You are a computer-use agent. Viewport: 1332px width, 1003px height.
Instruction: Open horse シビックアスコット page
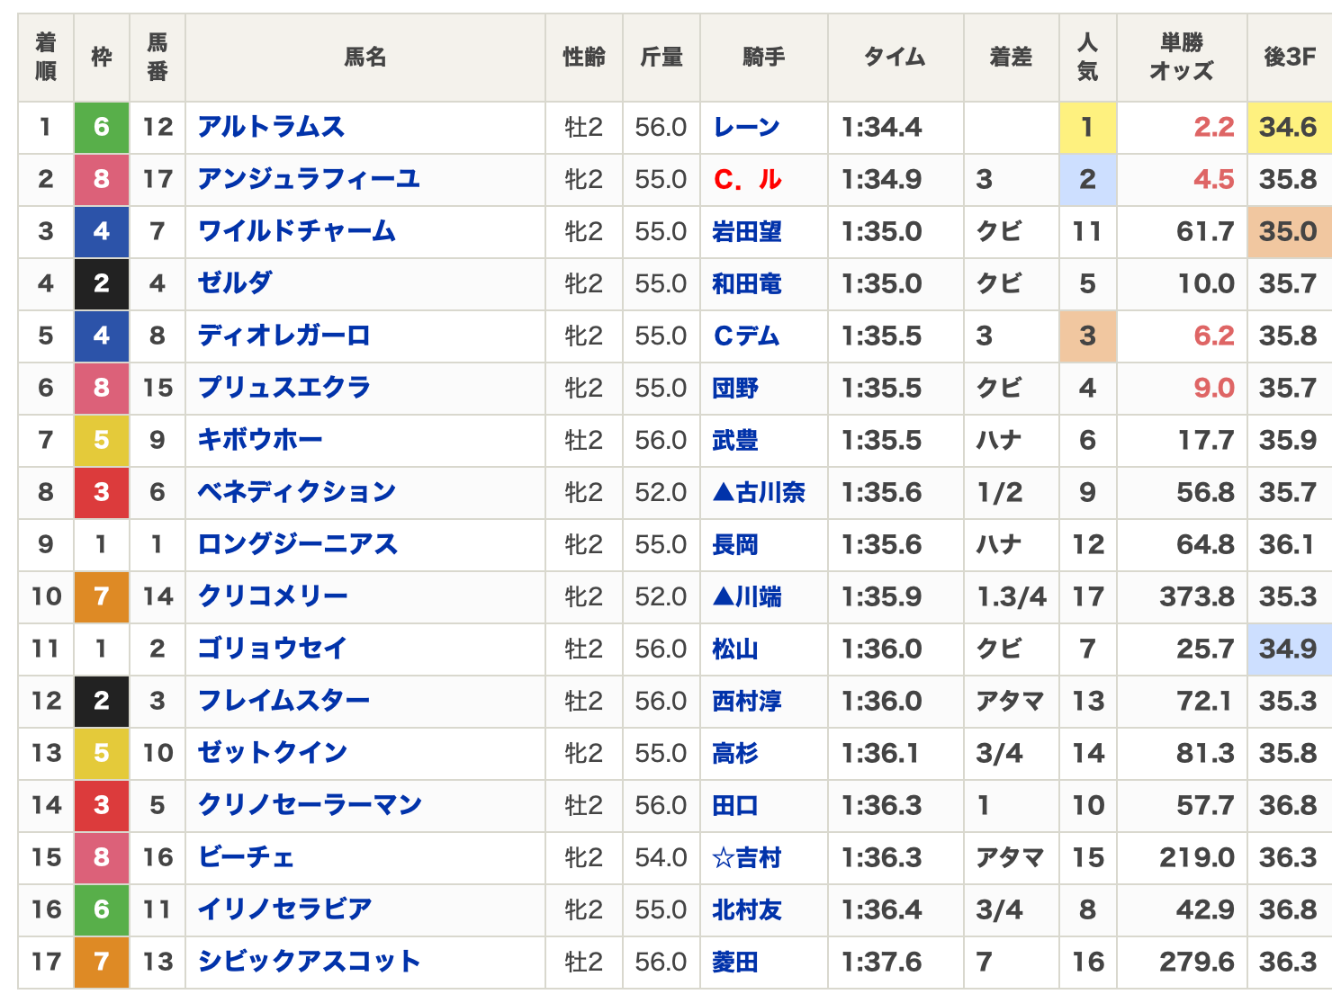point(309,962)
